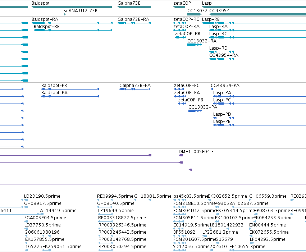This screenshot has height=252, width=306.
Task: Click the EK157855.5prime EST label
Action: click(x=45, y=239)
